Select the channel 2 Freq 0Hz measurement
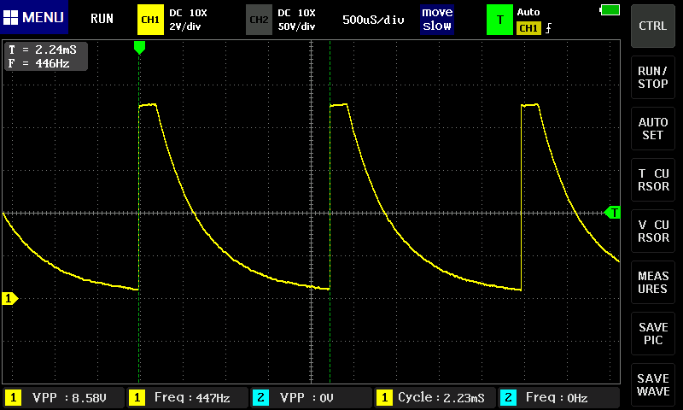Screen dimensions: 683x410 tap(559, 398)
